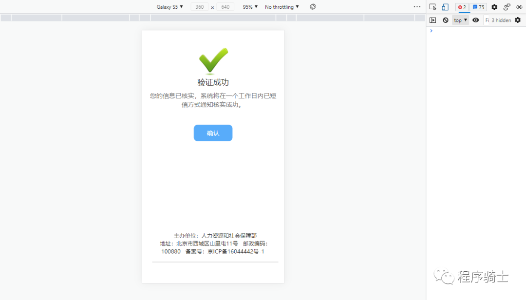Screen dimensions: 526x300
Task: Open the 95% zoom dropdown
Action: (x=249, y=7)
